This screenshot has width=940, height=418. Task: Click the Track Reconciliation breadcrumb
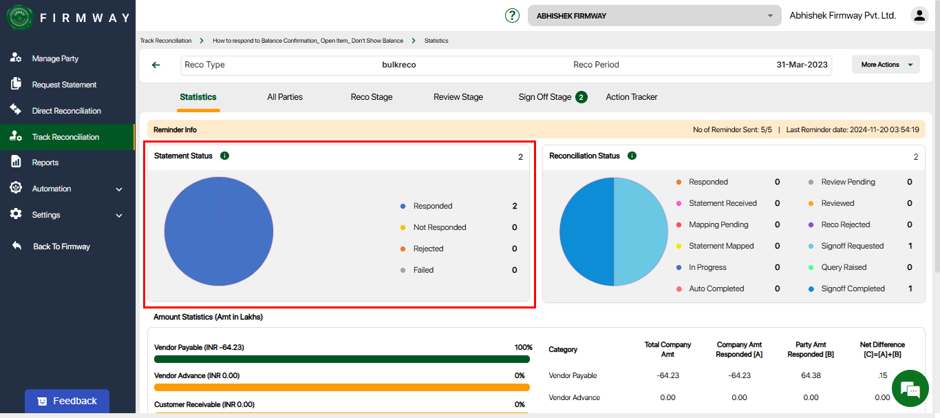pos(166,41)
